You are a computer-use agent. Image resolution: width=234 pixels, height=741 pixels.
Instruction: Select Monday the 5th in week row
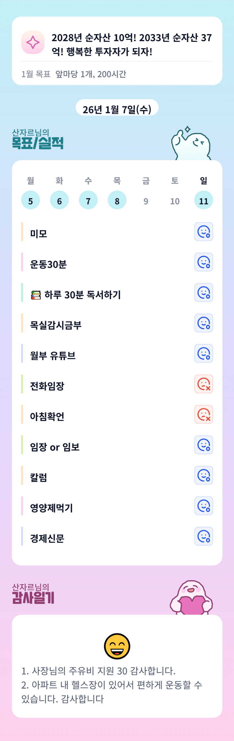click(x=31, y=200)
